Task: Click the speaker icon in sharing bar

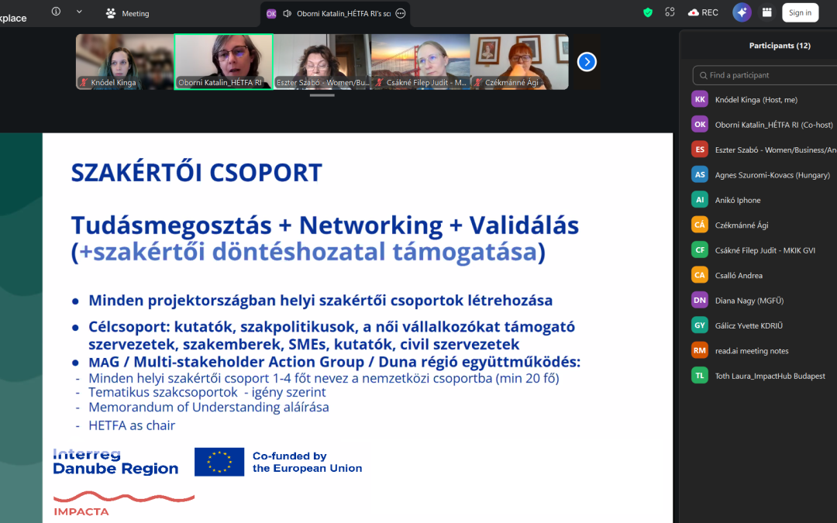Action: tap(288, 13)
